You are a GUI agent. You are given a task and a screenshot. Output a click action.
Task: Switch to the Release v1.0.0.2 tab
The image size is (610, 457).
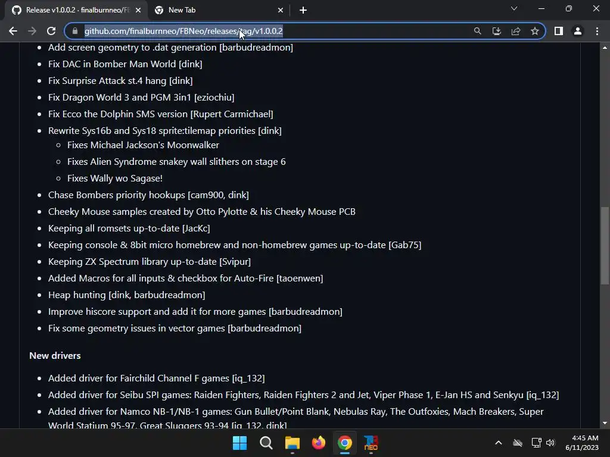coord(76,10)
